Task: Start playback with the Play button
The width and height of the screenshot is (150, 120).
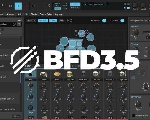Action: 18,6
